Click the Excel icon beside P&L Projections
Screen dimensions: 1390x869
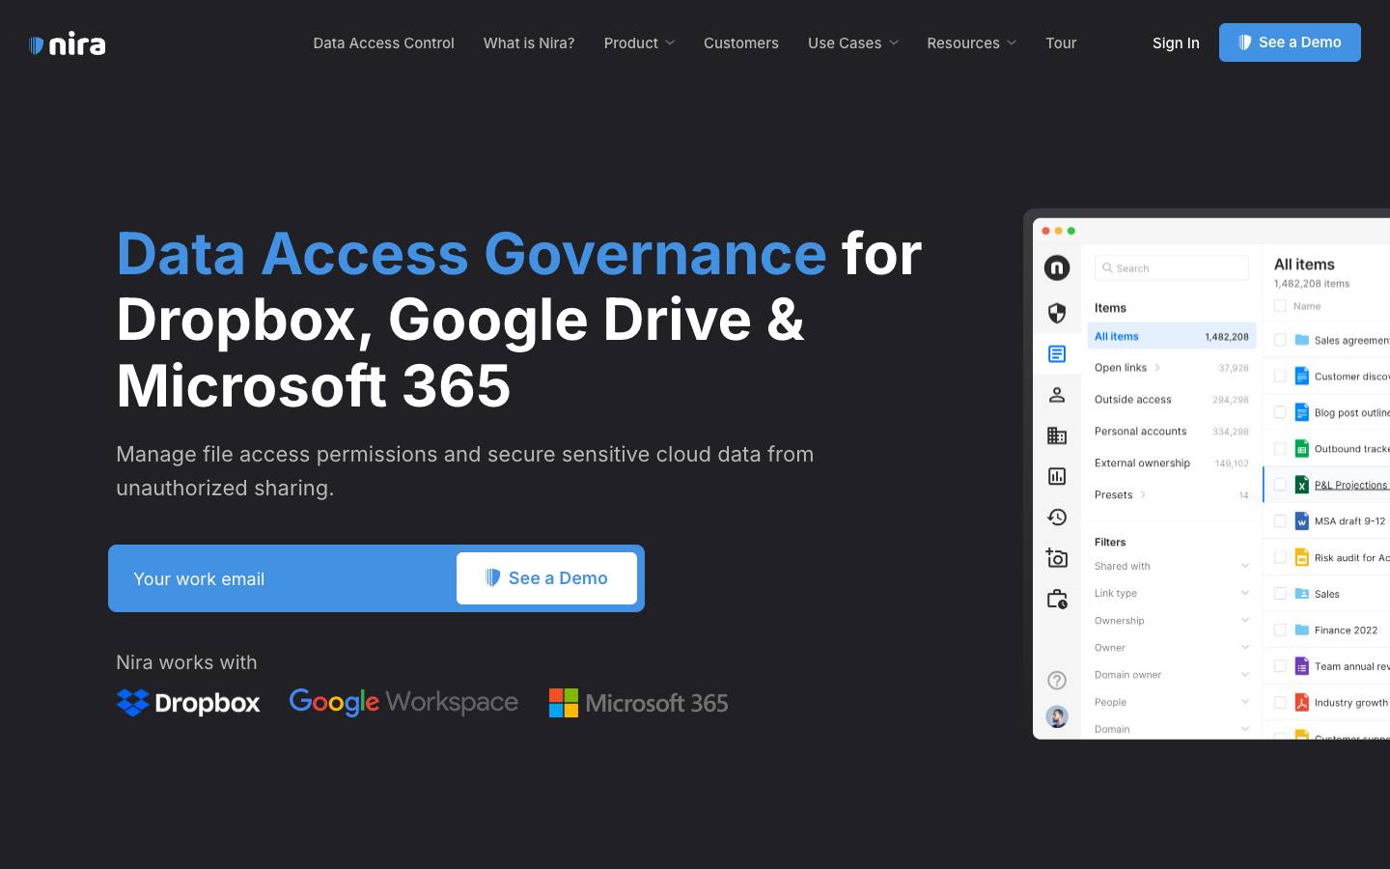click(x=1301, y=485)
